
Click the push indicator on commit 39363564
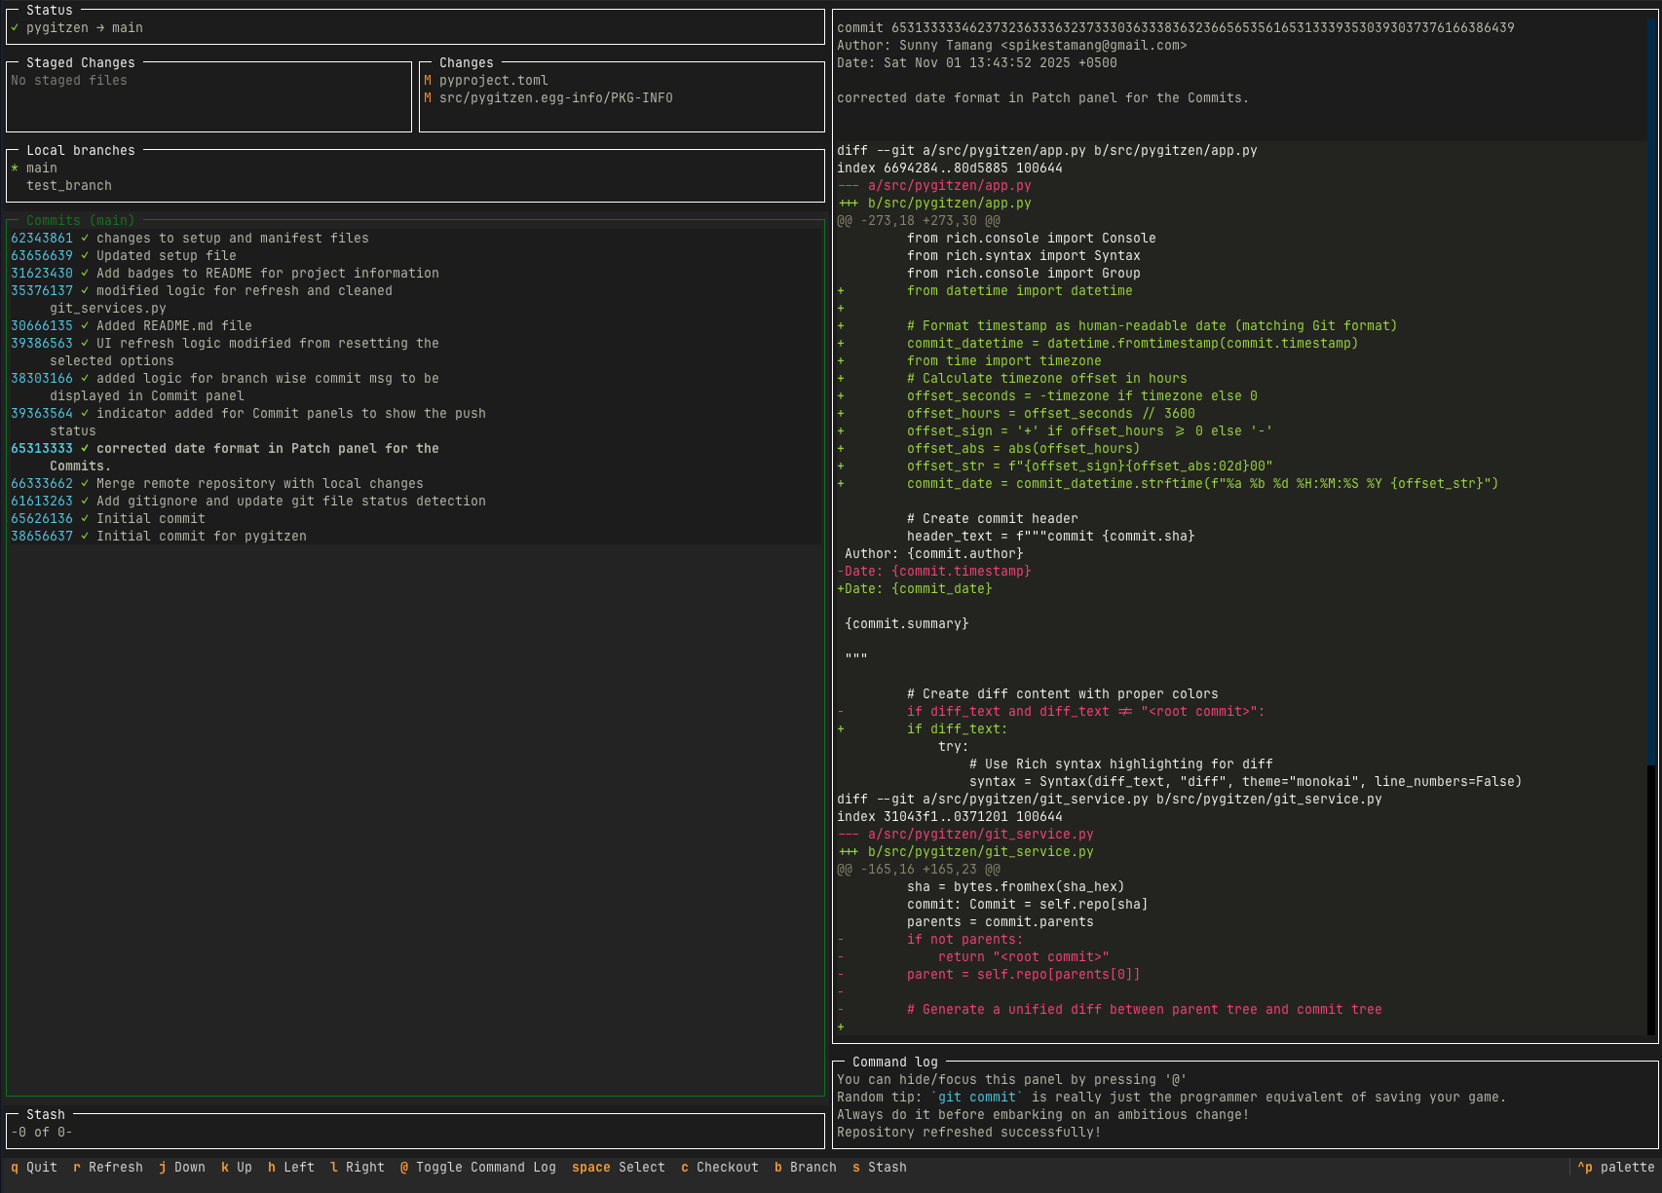tap(86, 413)
